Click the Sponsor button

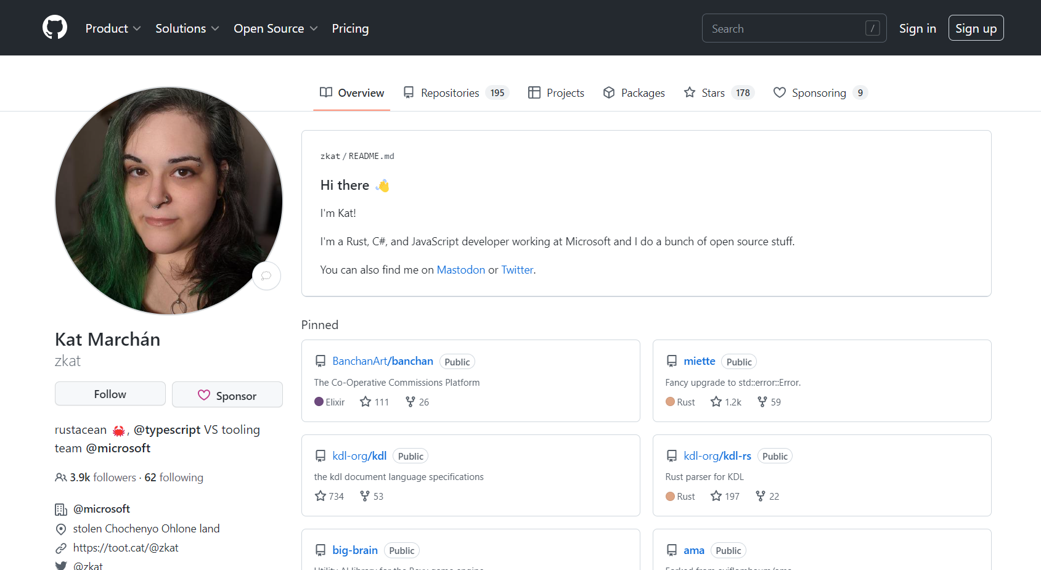coord(227,395)
